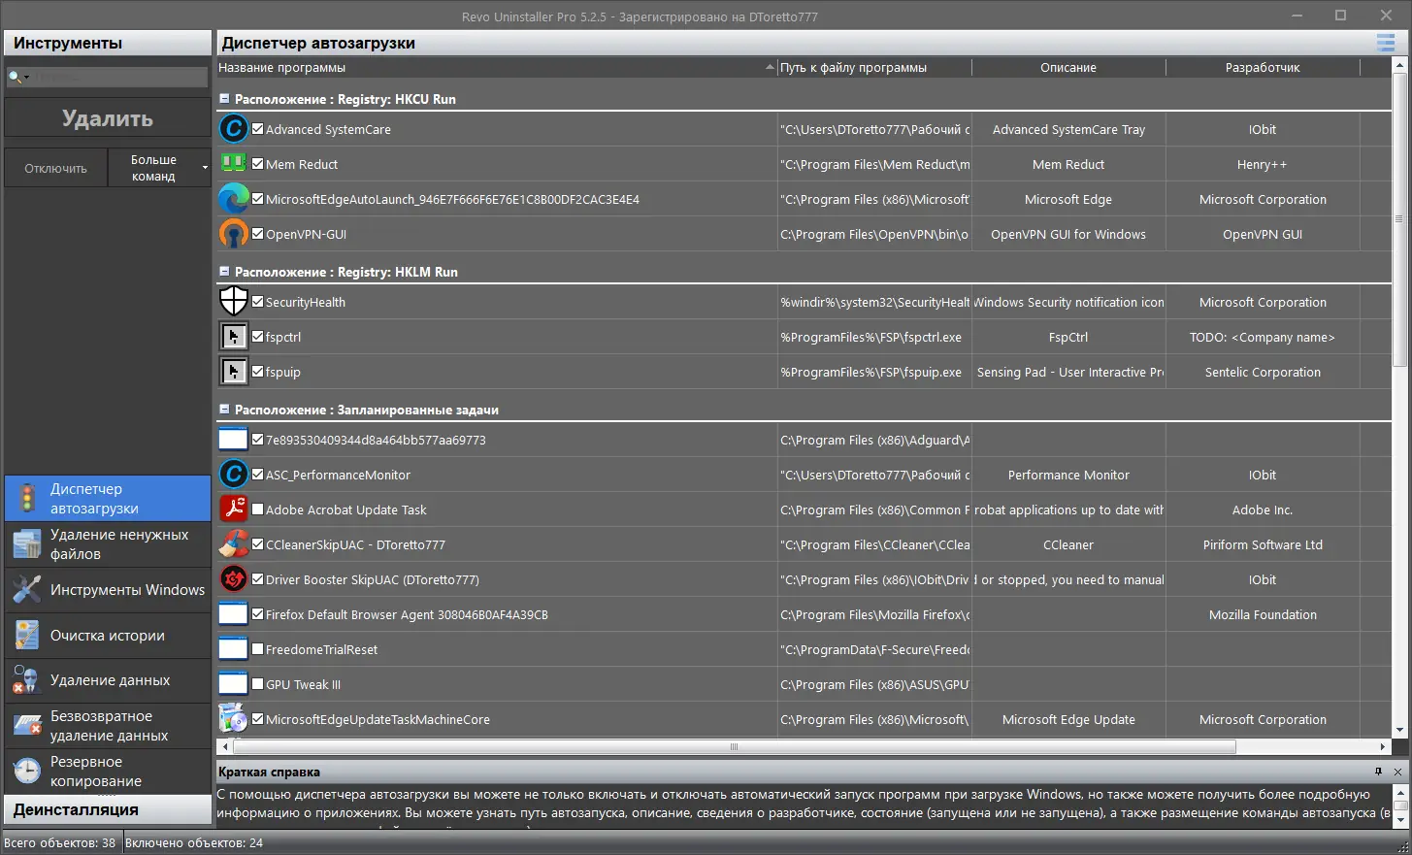
Task: Click the Driver Booster SkipUAC icon
Action: [x=234, y=579]
